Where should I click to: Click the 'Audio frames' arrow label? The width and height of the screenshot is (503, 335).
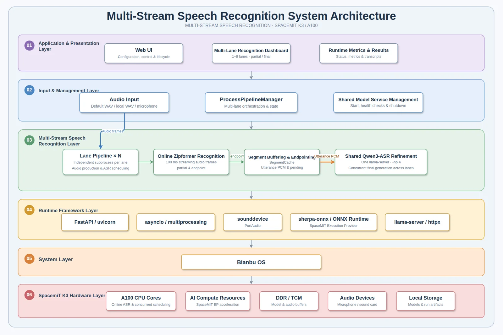pos(113,131)
